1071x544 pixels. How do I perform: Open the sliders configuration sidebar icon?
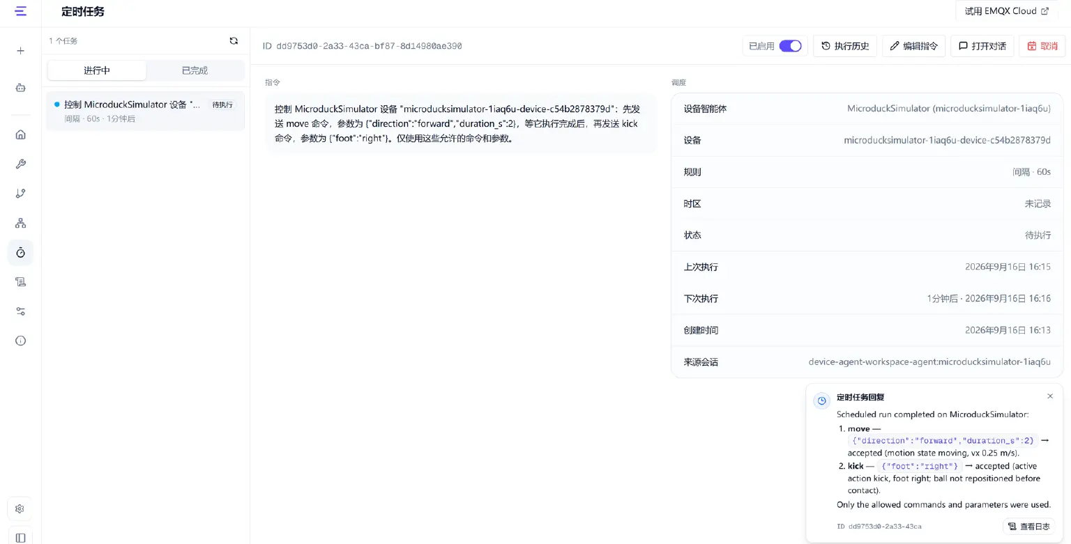point(20,311)
